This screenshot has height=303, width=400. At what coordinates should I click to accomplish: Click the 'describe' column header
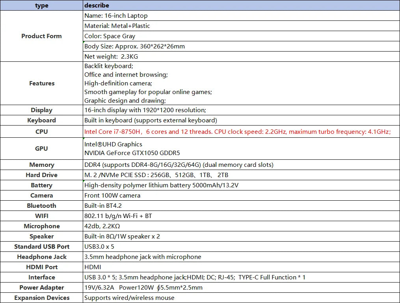pyautogui.click(x=97, y=5)
